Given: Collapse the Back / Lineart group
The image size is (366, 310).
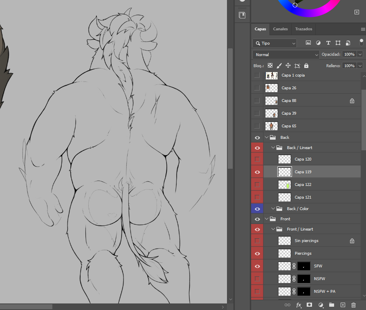Looking at the screenshot, I should click(x=274, y=148).
